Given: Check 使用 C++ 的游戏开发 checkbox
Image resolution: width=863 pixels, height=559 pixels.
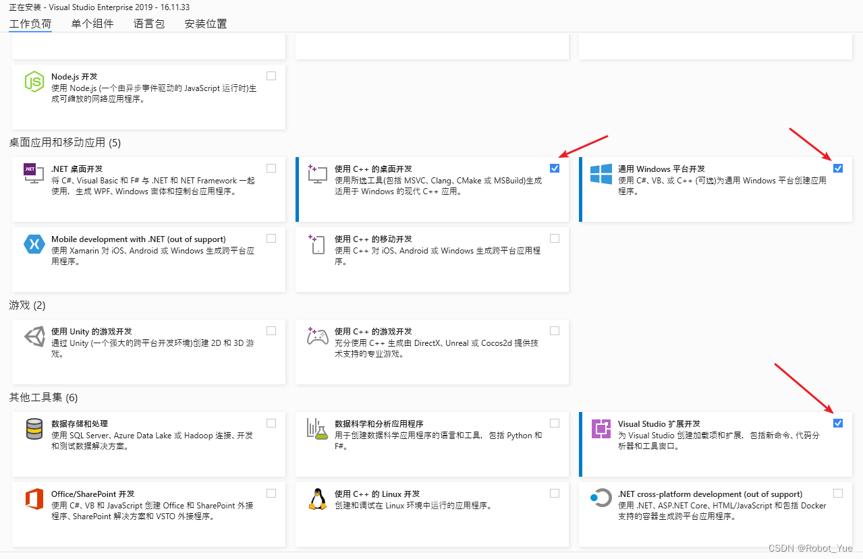Looking at the screenshot, I should coord(555,330).
